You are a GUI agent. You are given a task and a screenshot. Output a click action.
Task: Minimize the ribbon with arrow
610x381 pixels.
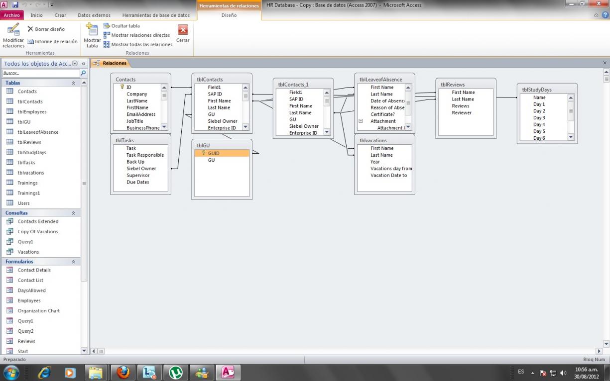(x=597, y=15)
